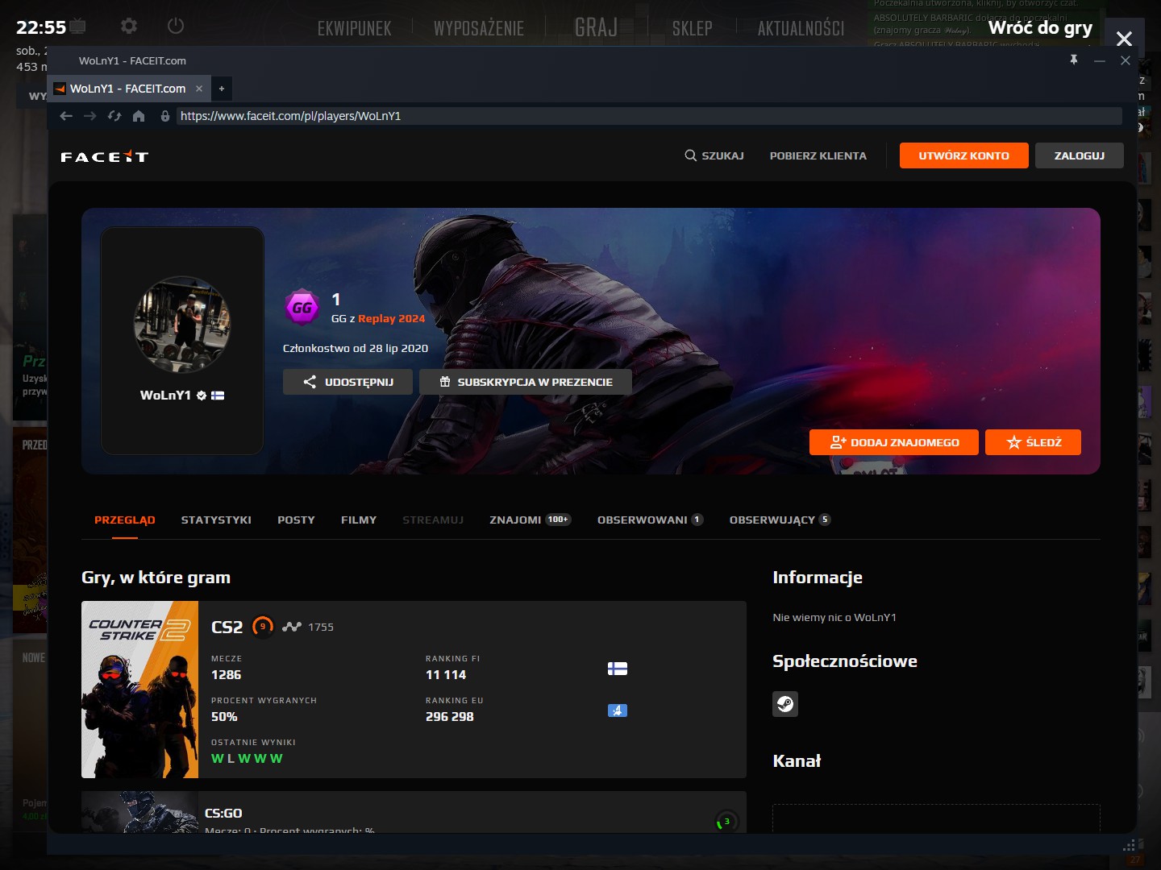Open AKTUALNOŚCI in the game menu
The width and height of the screenshot is (1161, 870).
click(x=801, y=28)
